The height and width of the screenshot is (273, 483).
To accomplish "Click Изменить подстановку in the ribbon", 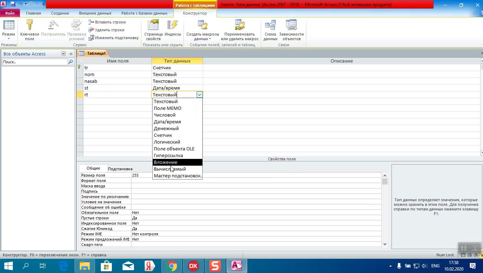I will click(x=113, y=38).
